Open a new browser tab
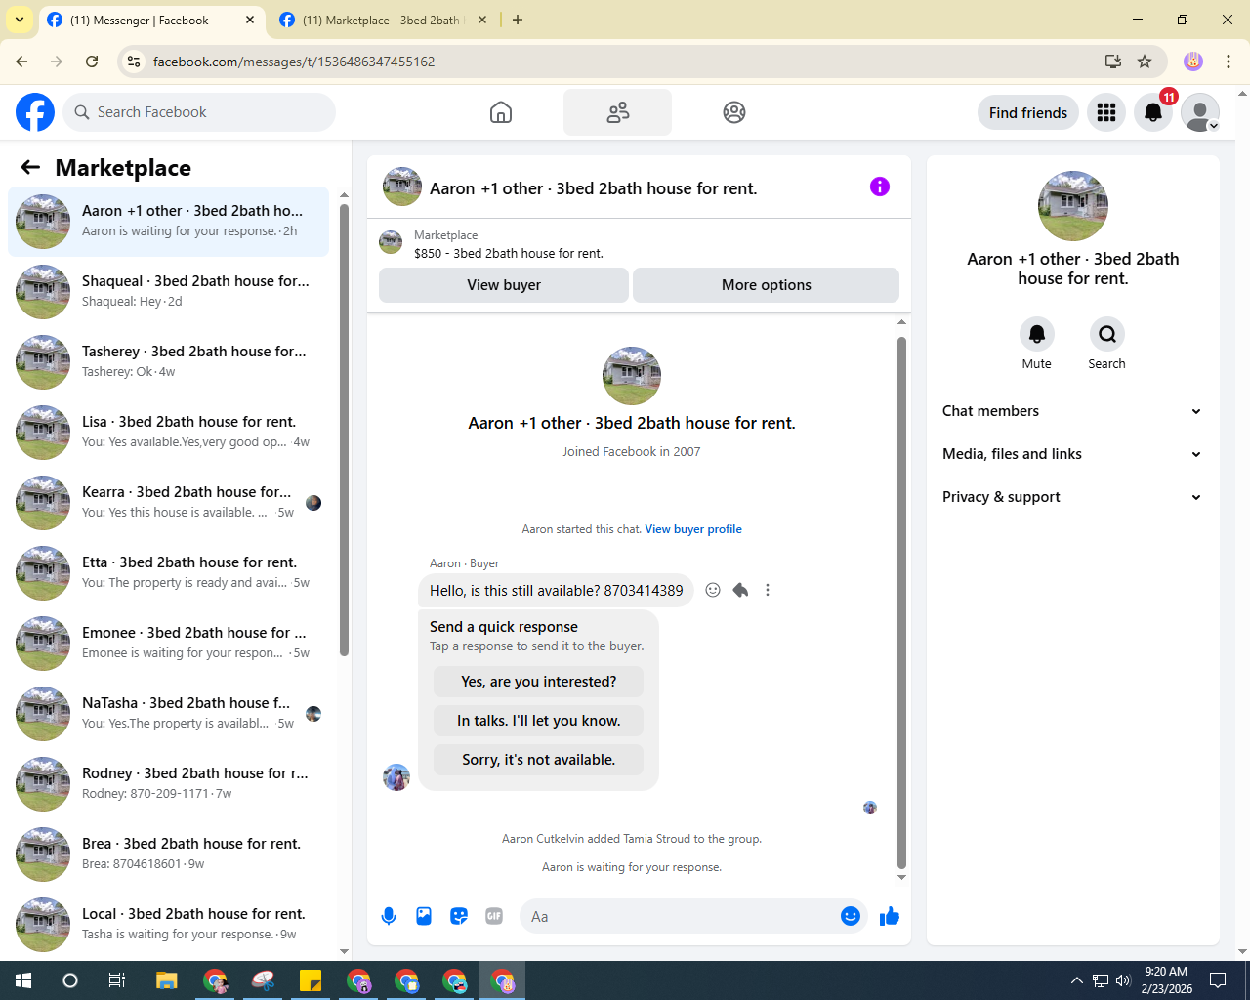The width and height of the screenshot is (1250, 1000). coord(518,20)
